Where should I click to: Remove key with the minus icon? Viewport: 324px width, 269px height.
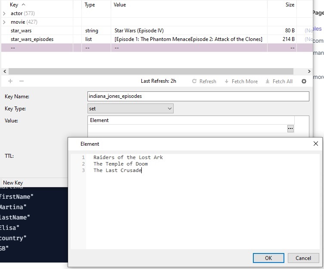22,81
